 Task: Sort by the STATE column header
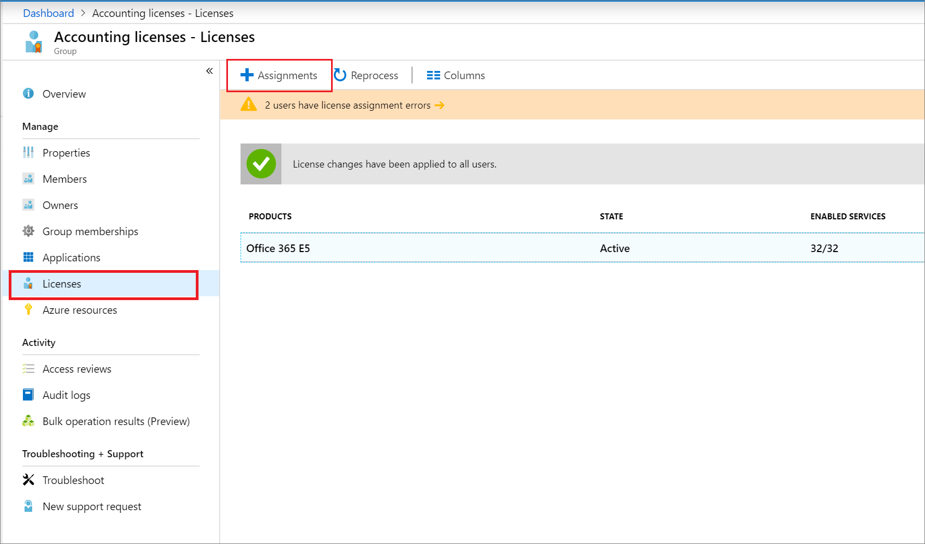coord(611,217)
